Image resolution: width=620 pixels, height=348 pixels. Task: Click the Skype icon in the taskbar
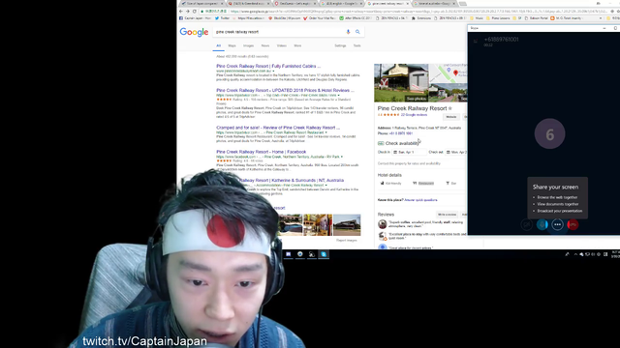[324, 254]
